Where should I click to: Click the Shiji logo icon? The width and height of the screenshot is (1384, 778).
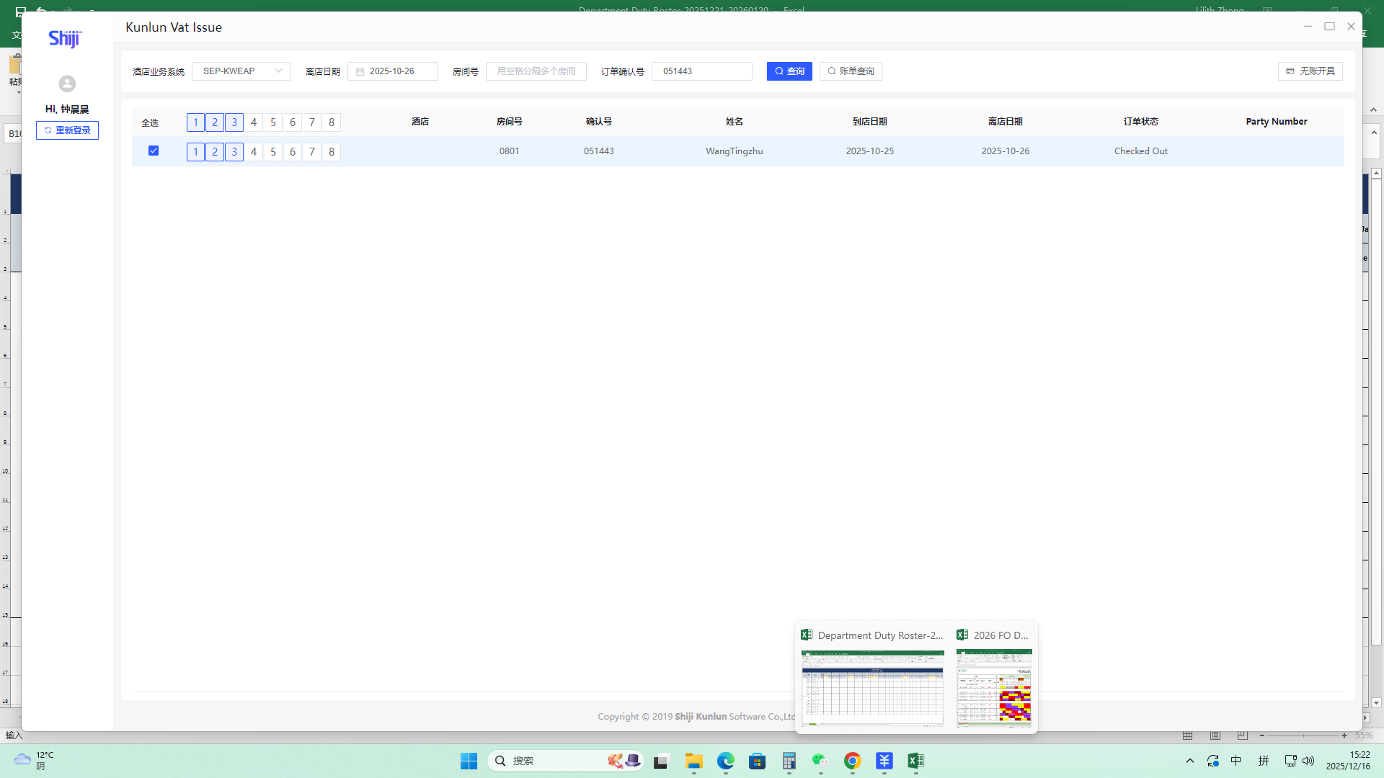66,38
